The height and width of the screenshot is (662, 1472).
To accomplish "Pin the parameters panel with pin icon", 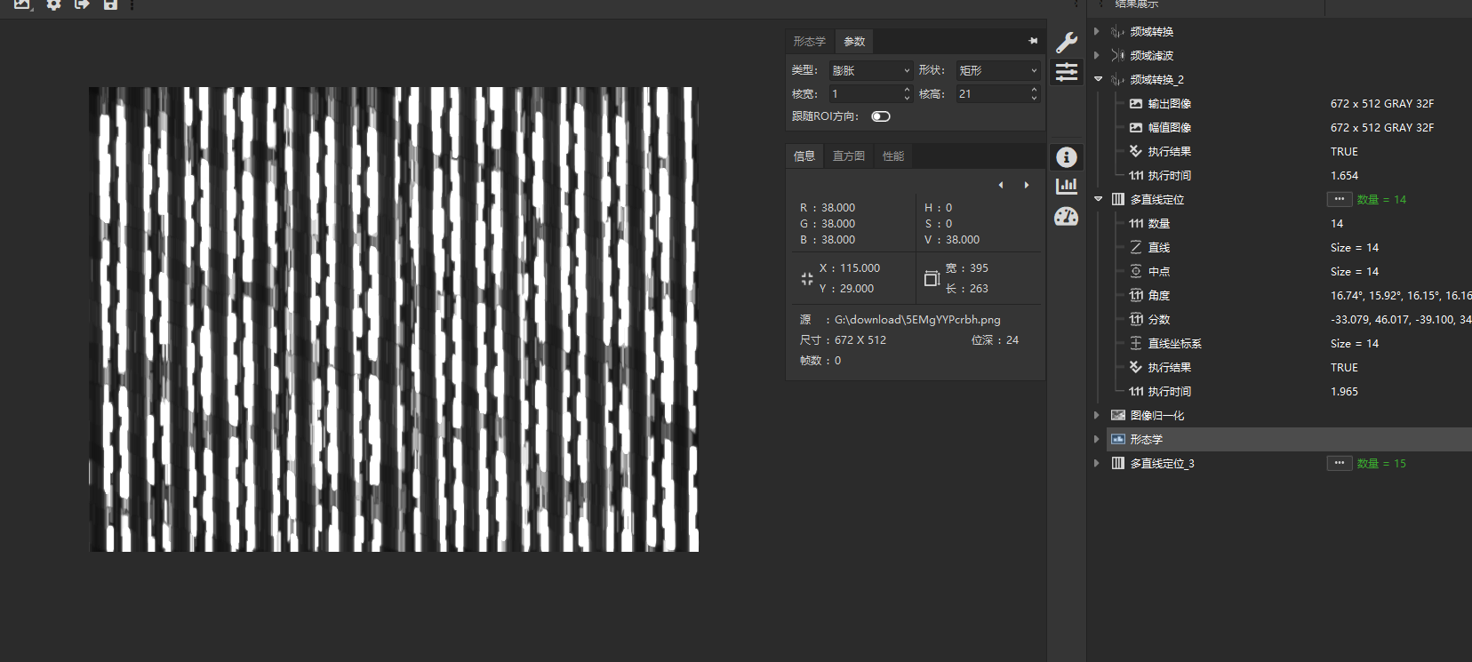I will point(1033,41).
